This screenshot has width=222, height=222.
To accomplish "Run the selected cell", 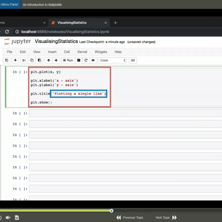I will click(68, 60).
